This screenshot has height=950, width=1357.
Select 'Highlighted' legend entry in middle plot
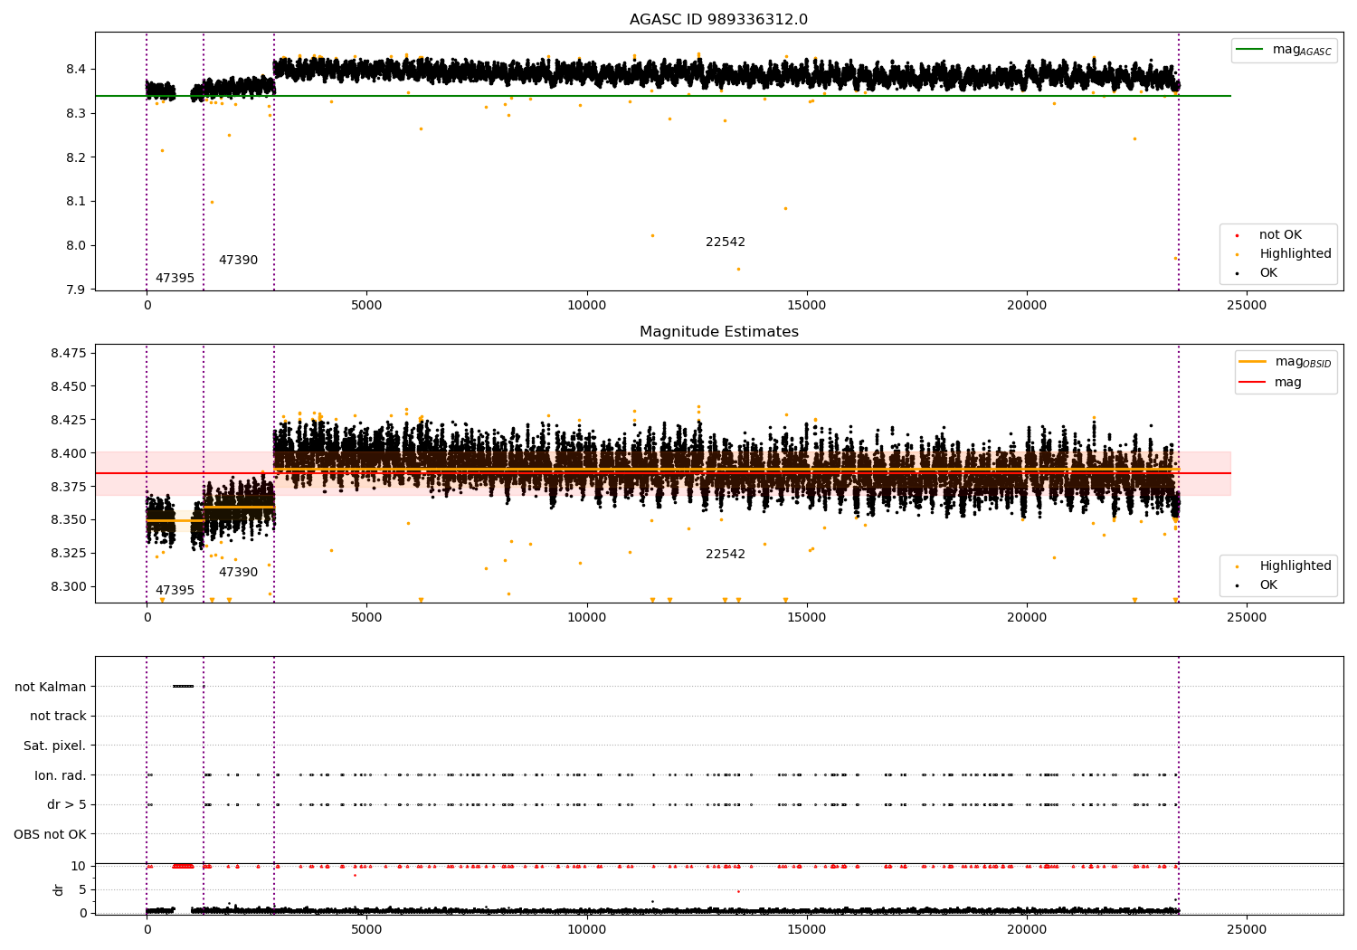click(1295, 566)
